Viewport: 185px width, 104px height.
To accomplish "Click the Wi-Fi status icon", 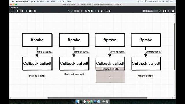I will (x=146, y=1).
